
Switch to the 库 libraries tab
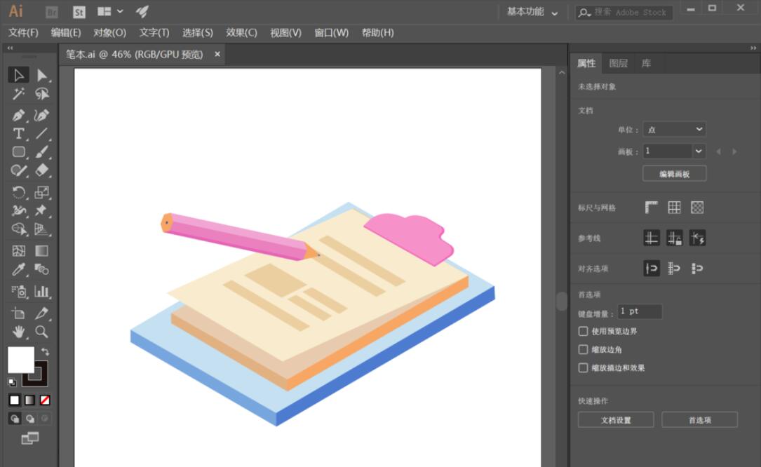pyautogui.click(x=646, y=64)
